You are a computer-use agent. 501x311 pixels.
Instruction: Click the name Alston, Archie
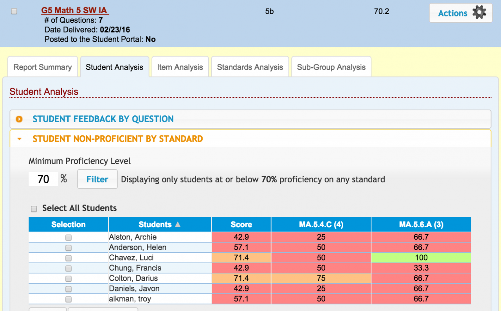[x=133, y=237]
